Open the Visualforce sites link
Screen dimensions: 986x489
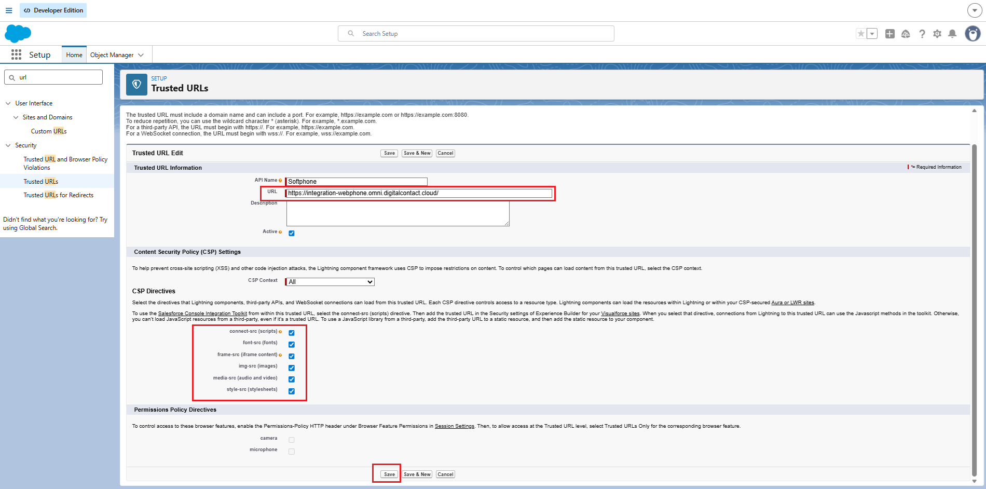(620, 314)
